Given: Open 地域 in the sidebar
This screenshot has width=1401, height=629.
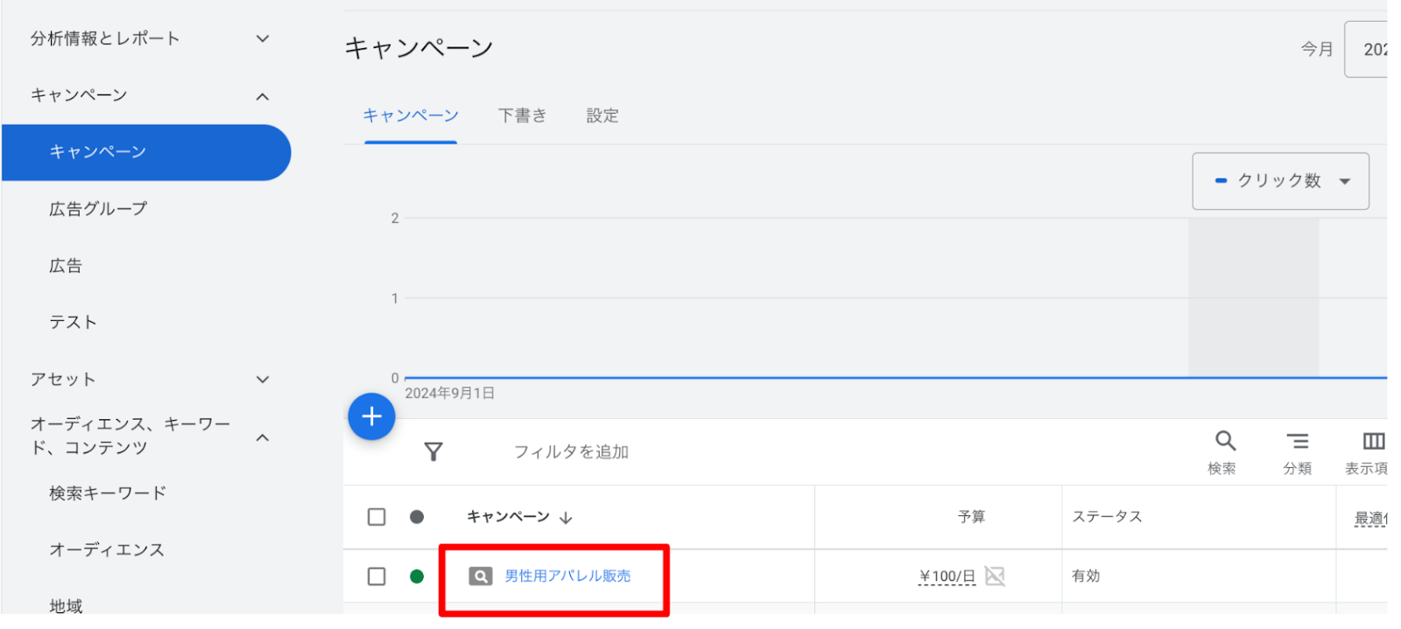Looking at the screenshot, I should tap(66, 605).
